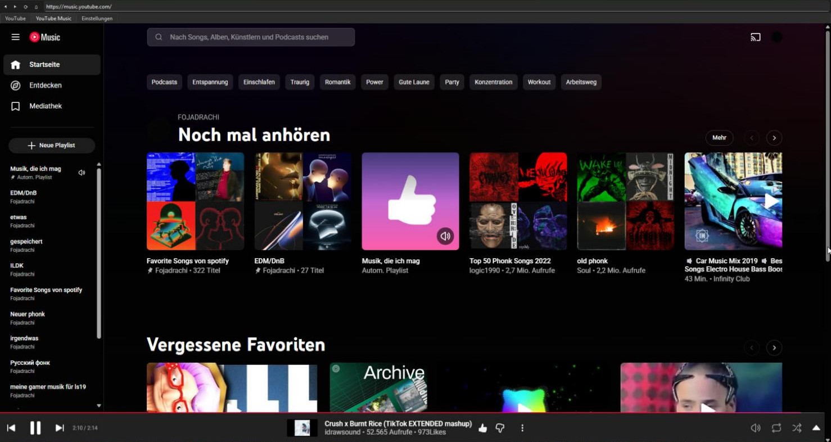This screenshot has width=831, height=442.
Task: Select the Arbeitsweg mood chip
Action: pos(581,82)
